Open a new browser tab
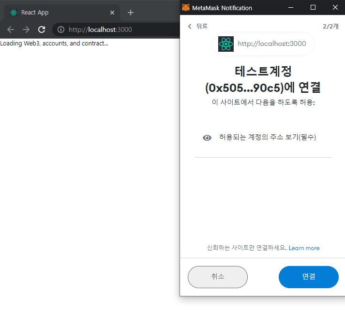This screenshot has height=324, width=345. coord(131,13)
